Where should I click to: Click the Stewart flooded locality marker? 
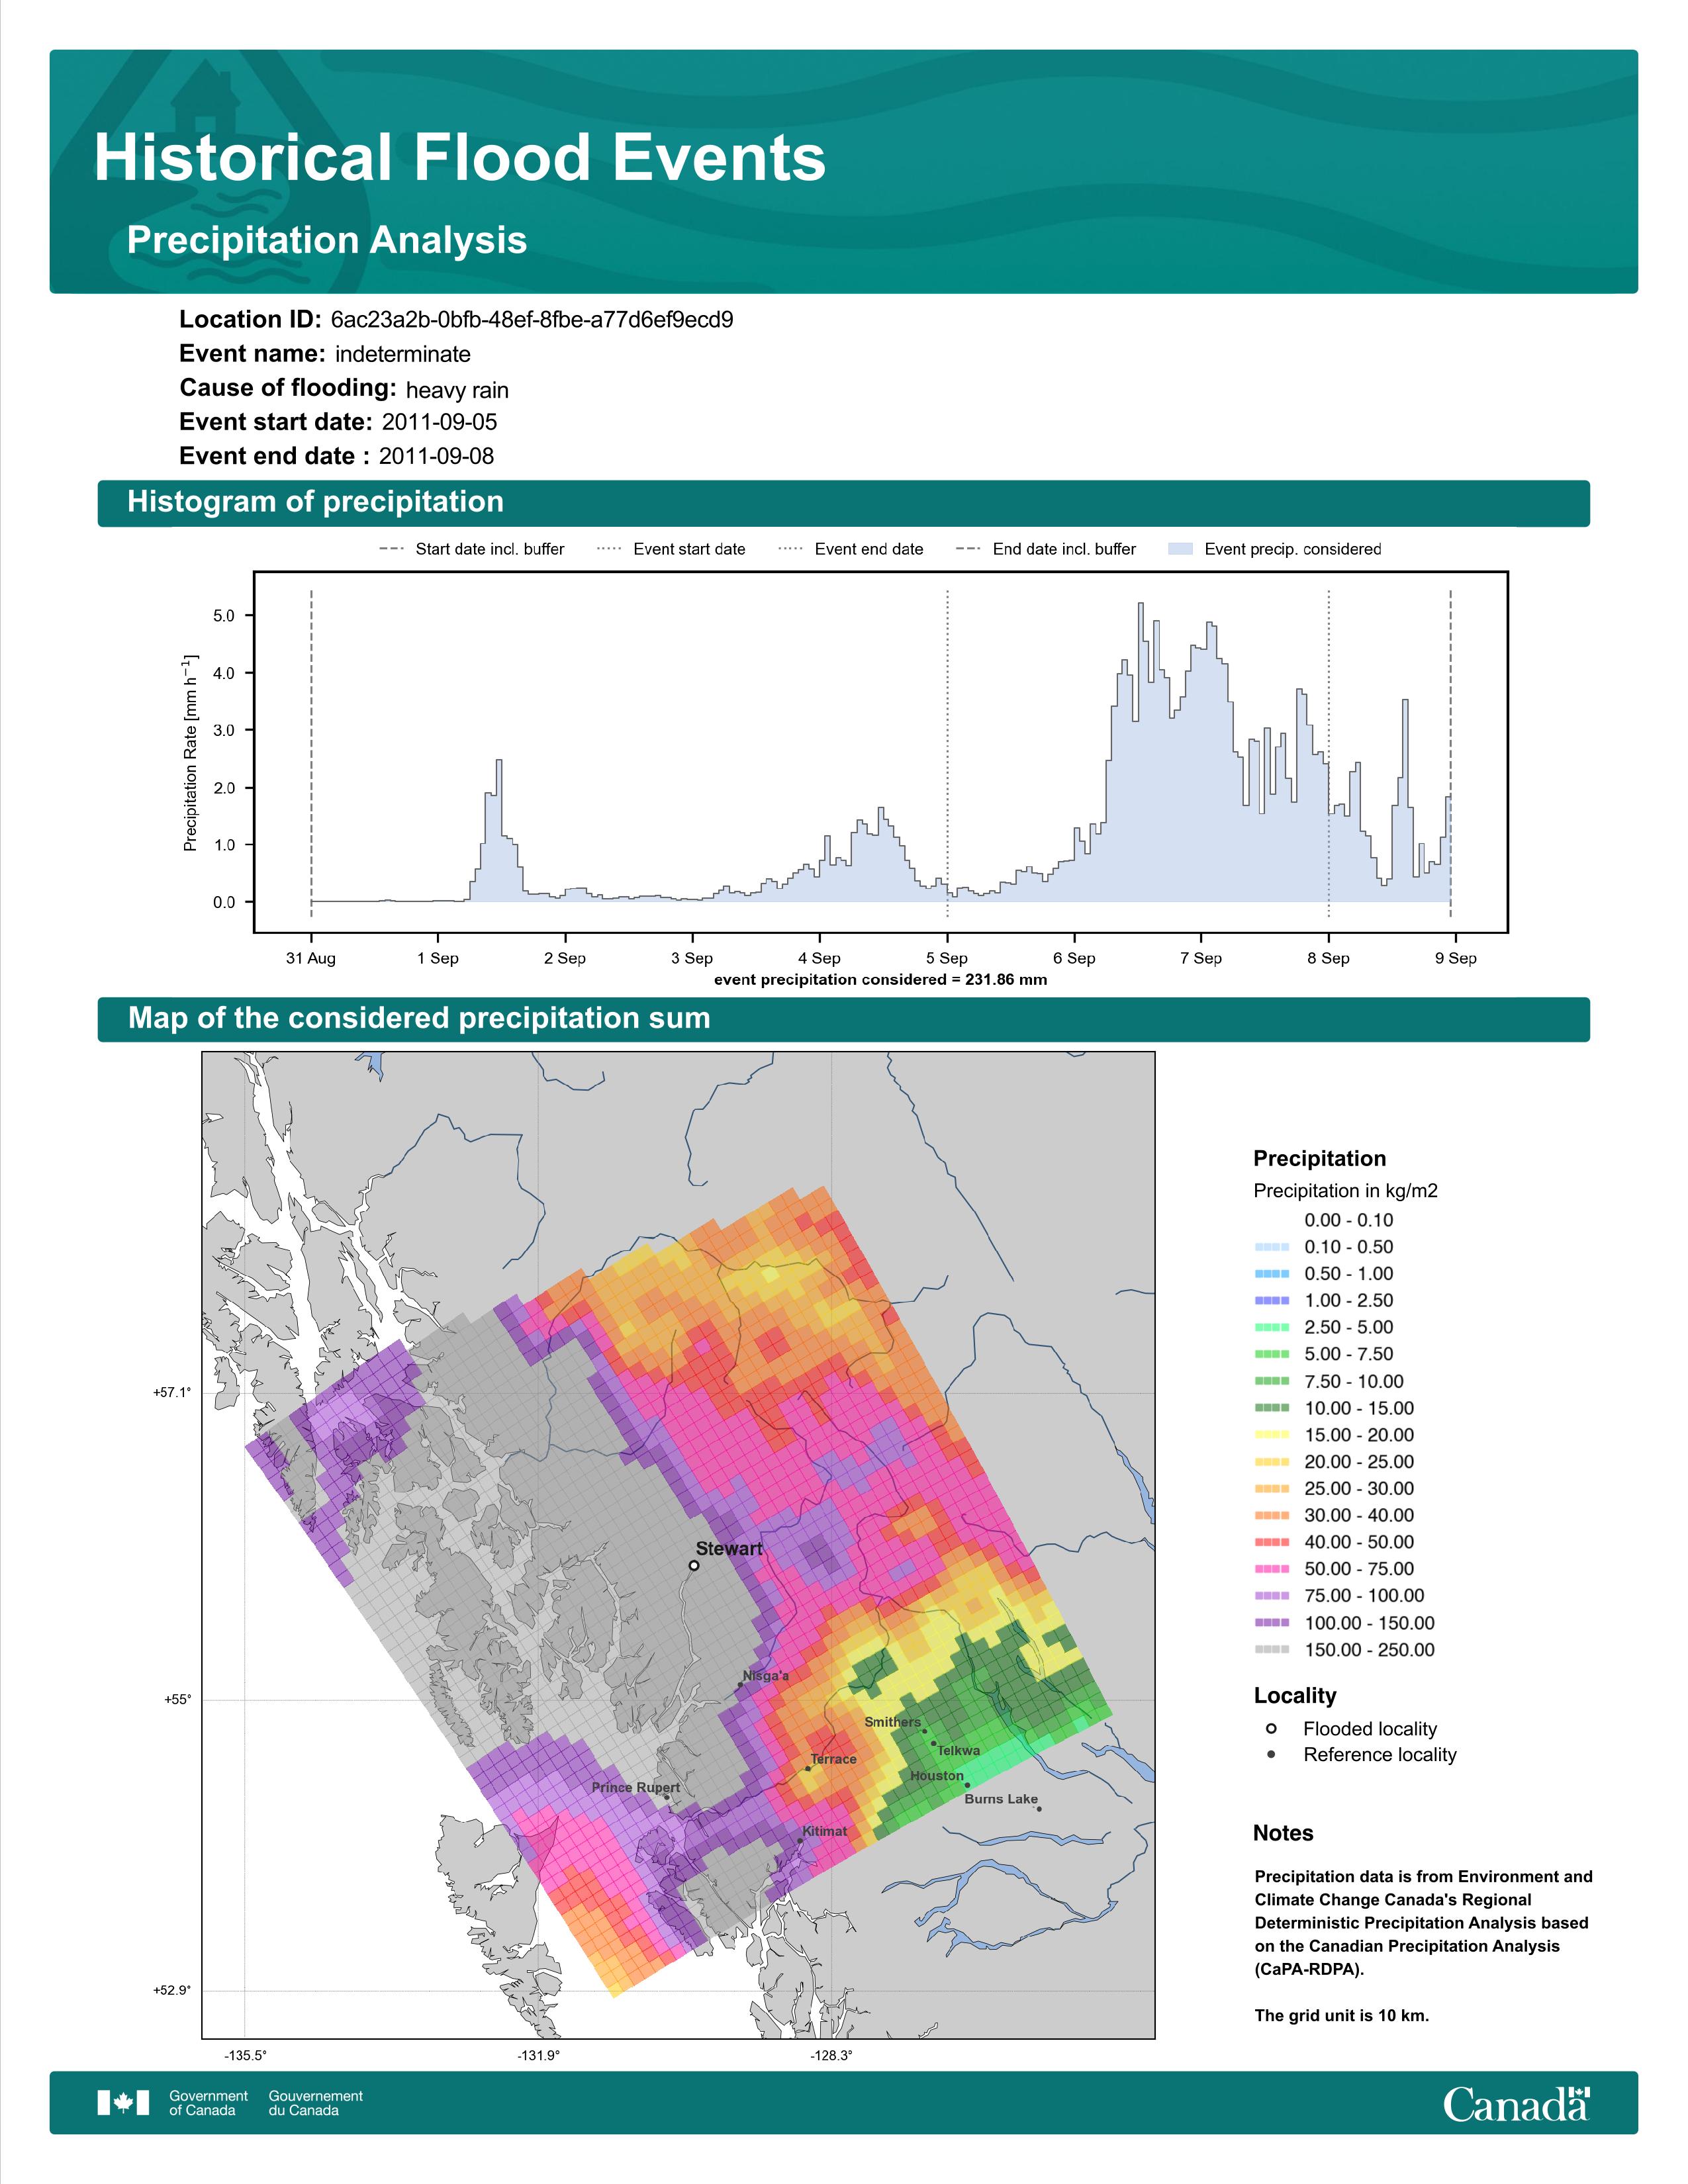694,1566
